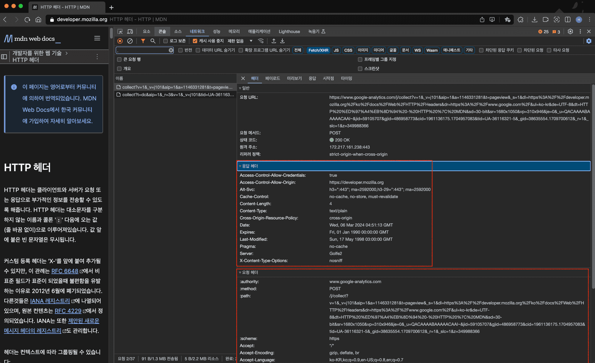Open the 제한 없음 throttling dropdown
595x363 pixels.
[240, 41]
